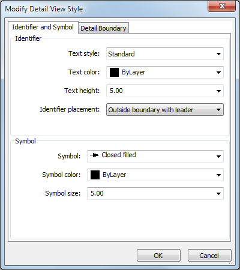Click the Text height field showing 5.00
The width and height of the screenshot is (240, 270).
click(165, 91)
